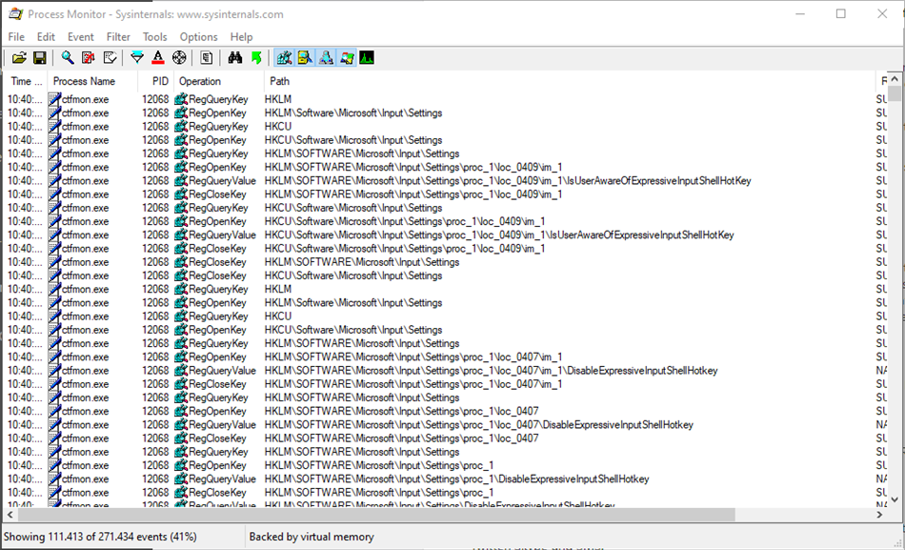The width and height of the screenshot is (905, 550).
Task: Click the Clear display toolbar icon
Action: click(x=110, y=58)
